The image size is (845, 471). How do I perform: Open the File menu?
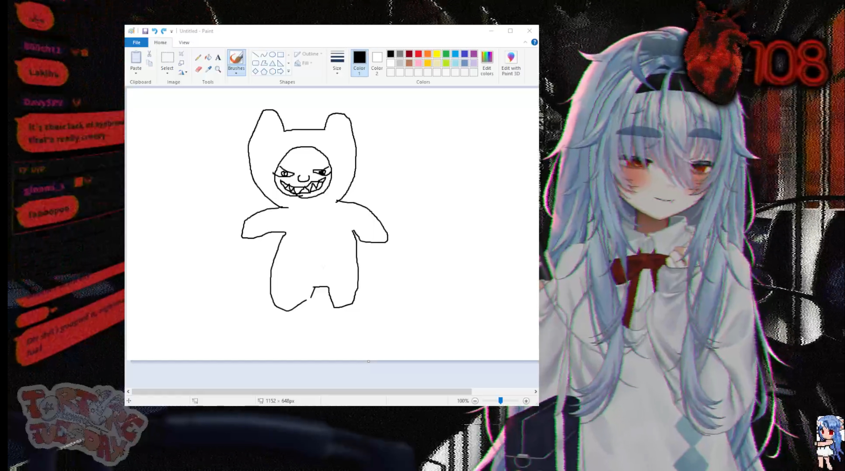(136, 42)
